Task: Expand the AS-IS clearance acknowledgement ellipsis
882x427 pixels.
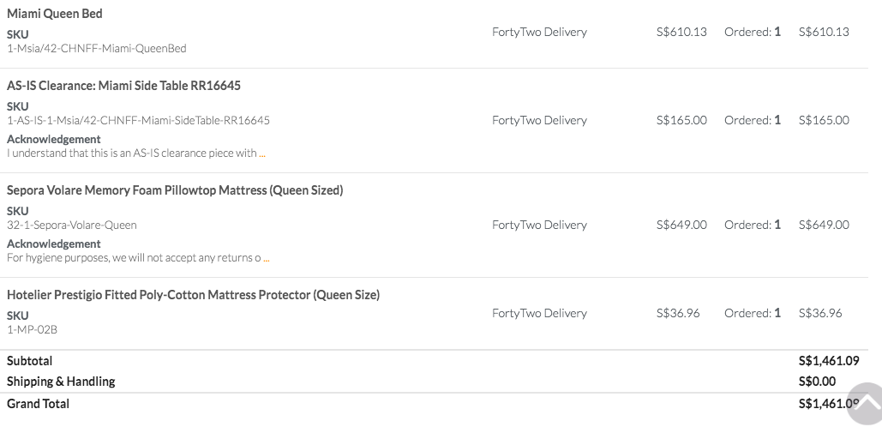Action: (262, 153)
